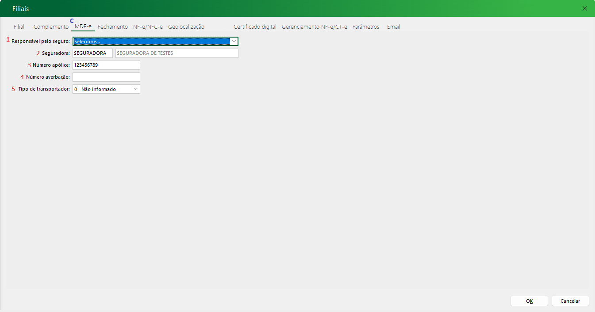The height and width of the screenshot is (312, 595).
Task: Open the NF-e/NFC-e tab
Action: pyautogui.click(x=148, y=27)
